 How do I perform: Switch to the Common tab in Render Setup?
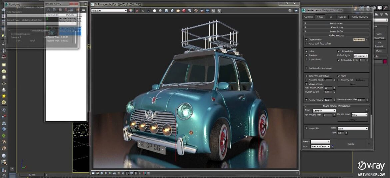tap(308, 17)
